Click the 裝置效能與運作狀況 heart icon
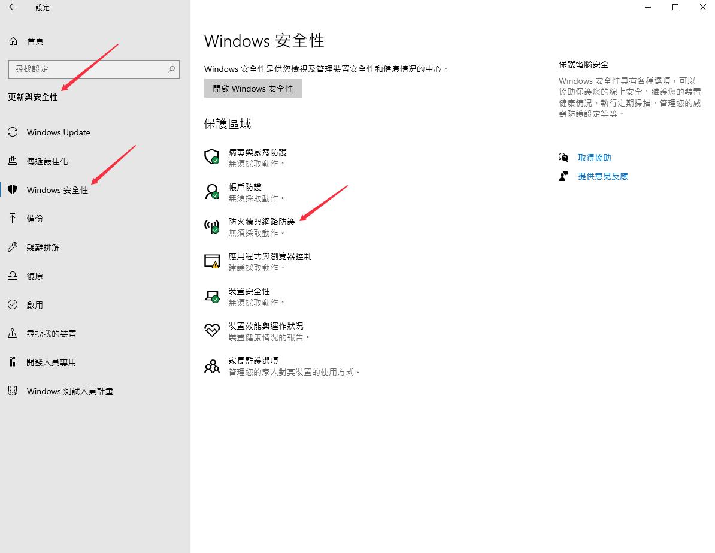 [x=212, y=330]
